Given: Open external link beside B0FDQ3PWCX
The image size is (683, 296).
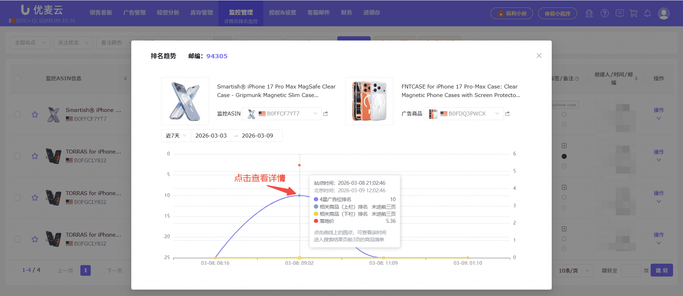Looking at the screenshot, I should [x=507, y=114].
